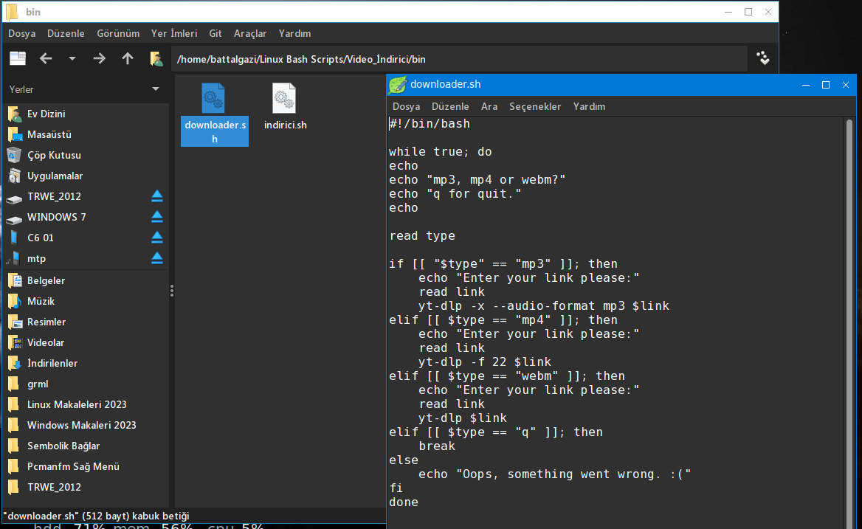Click the path bar address field

pos(459,59)
